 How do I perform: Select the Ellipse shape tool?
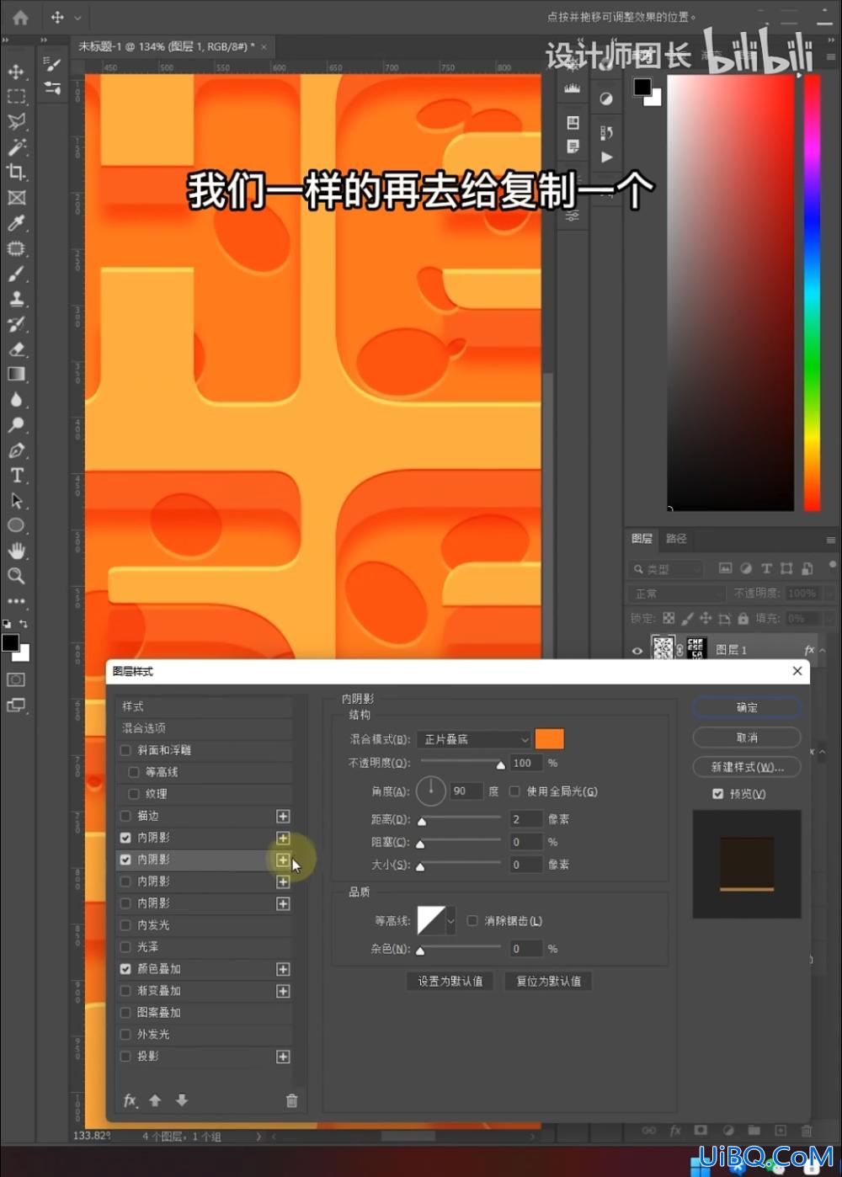tap(16, 525)
